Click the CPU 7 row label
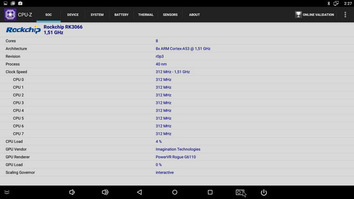The width and height of the screenshot is (354, 199). pos(18,134)
